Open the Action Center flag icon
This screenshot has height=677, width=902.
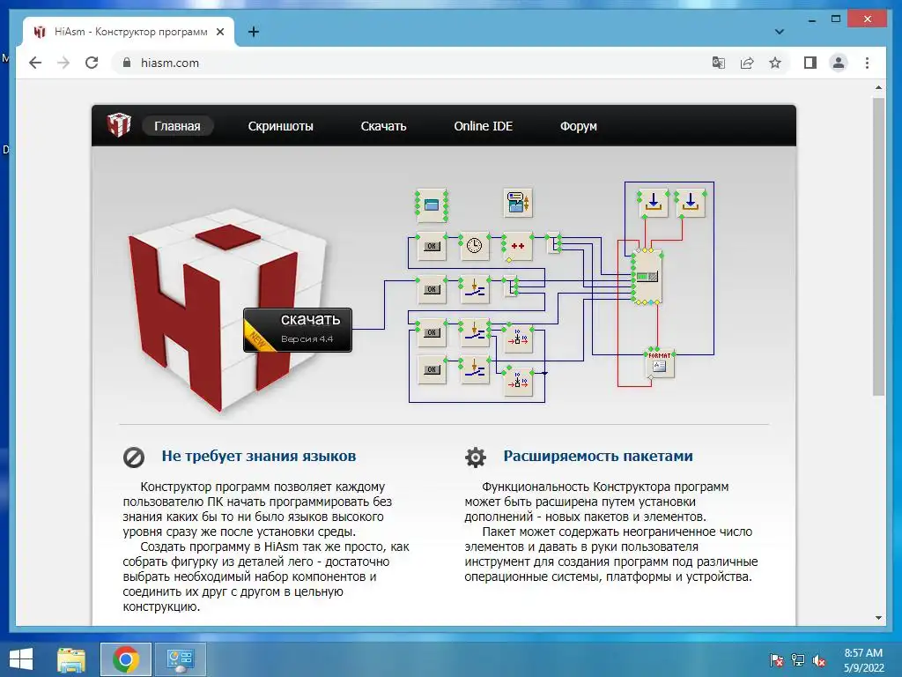click(777, 659)
